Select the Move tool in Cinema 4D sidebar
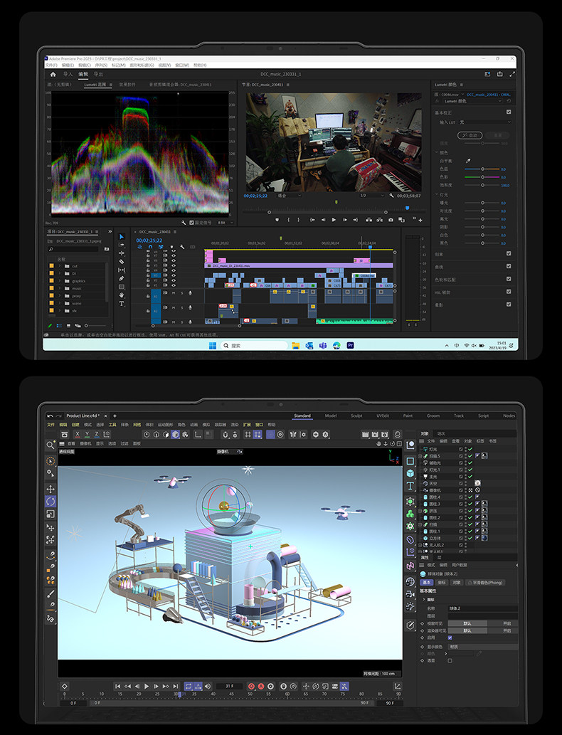The height and width of the screenshot is (735, 562). (51, 488)
